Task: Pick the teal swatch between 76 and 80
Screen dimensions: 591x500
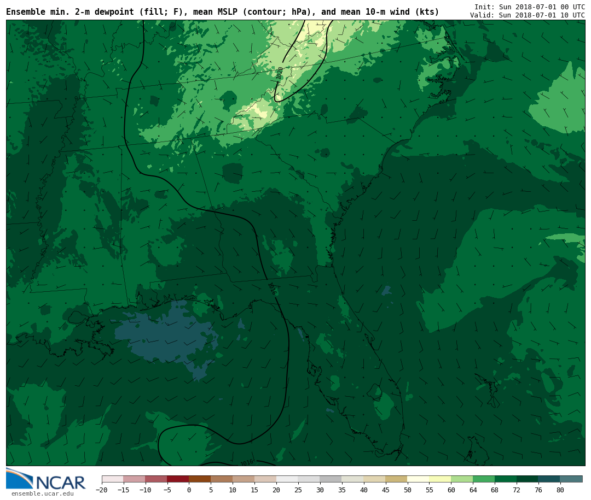Action: 549,479
